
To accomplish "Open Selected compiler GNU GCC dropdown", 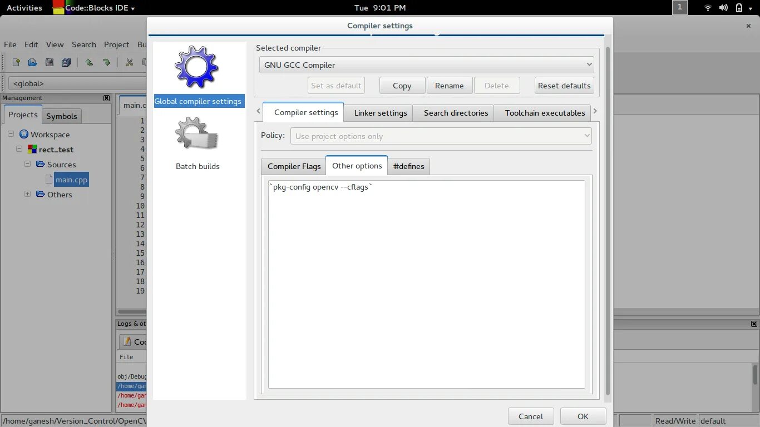I will [x=426, y=64].
